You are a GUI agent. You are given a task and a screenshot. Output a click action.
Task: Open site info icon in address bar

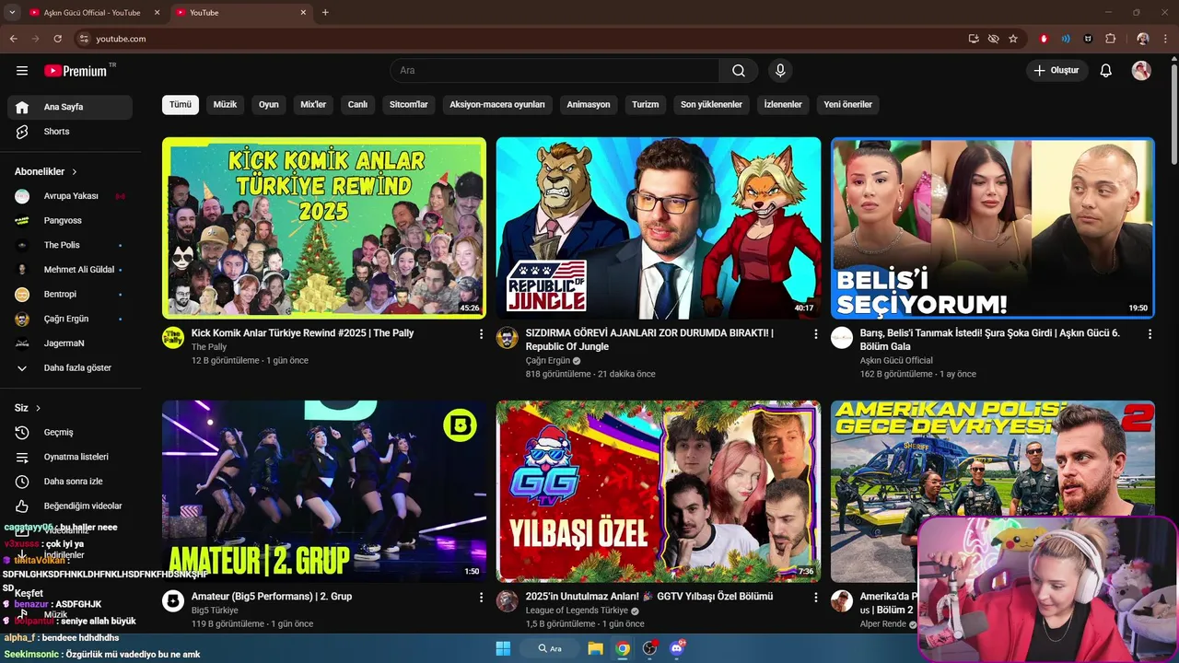click(x=84, y=39)
